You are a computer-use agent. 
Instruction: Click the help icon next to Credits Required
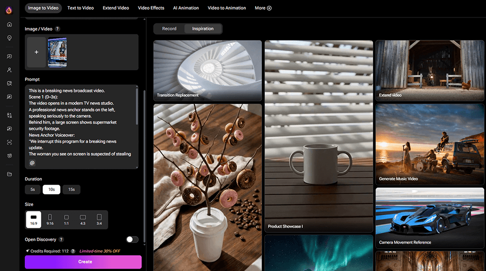tap(73, 251)
